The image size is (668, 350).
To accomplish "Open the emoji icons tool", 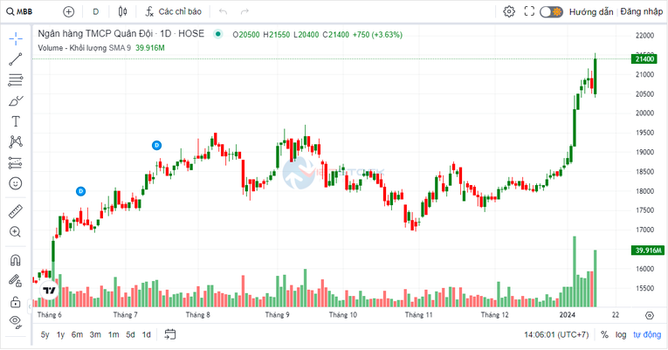I will pyautogui.click(x=16, y=183).
